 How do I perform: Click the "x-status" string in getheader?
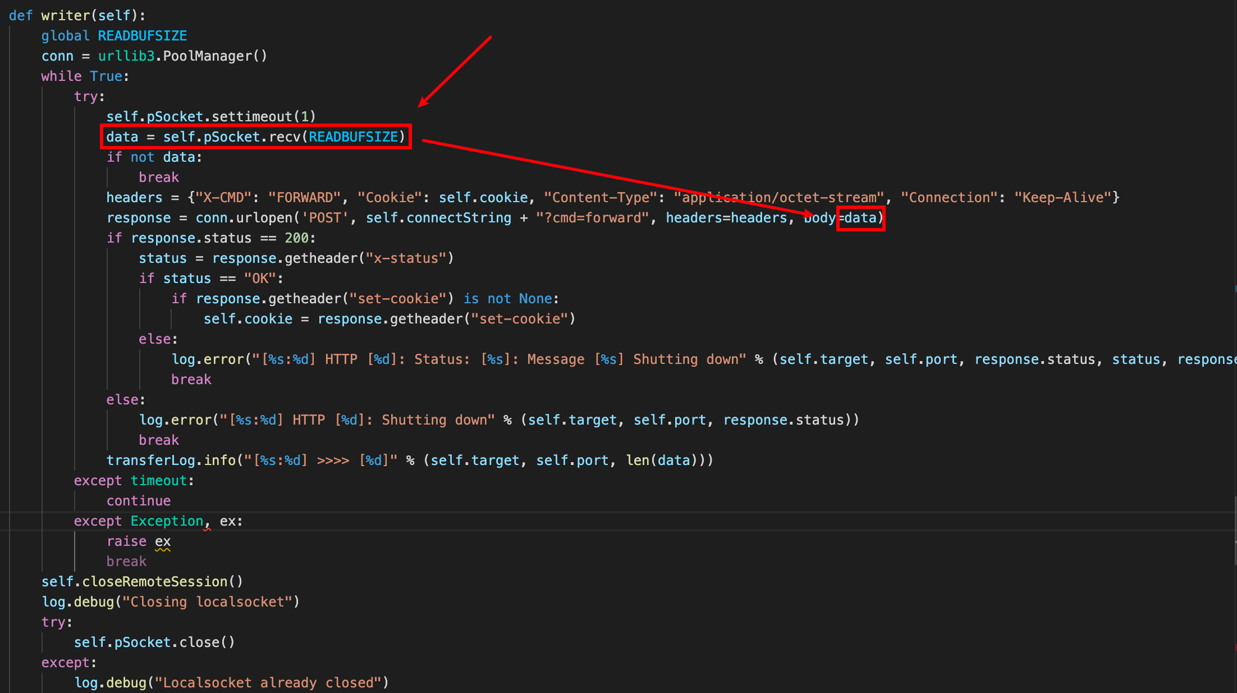coord(406,258)
